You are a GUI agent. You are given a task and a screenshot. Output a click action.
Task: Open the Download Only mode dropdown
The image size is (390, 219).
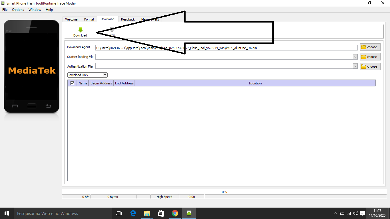[x=87, y=75]
